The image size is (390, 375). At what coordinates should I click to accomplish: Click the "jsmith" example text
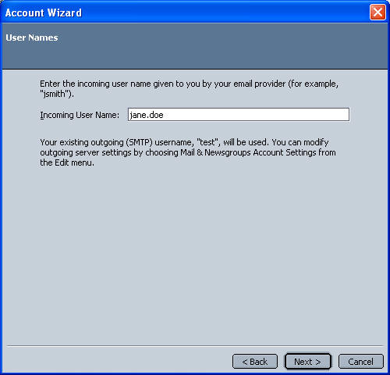[55, 94]
